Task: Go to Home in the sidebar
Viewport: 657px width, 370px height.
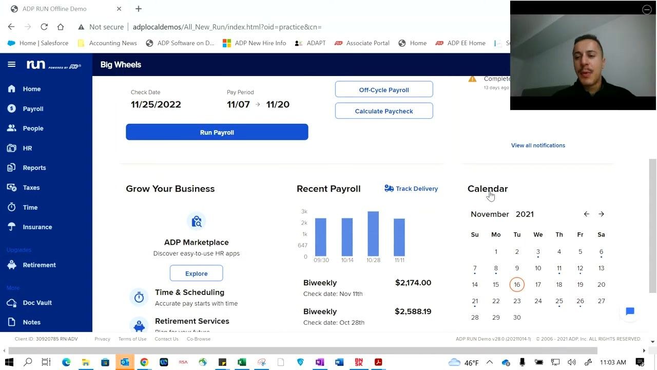Action: 31,89
